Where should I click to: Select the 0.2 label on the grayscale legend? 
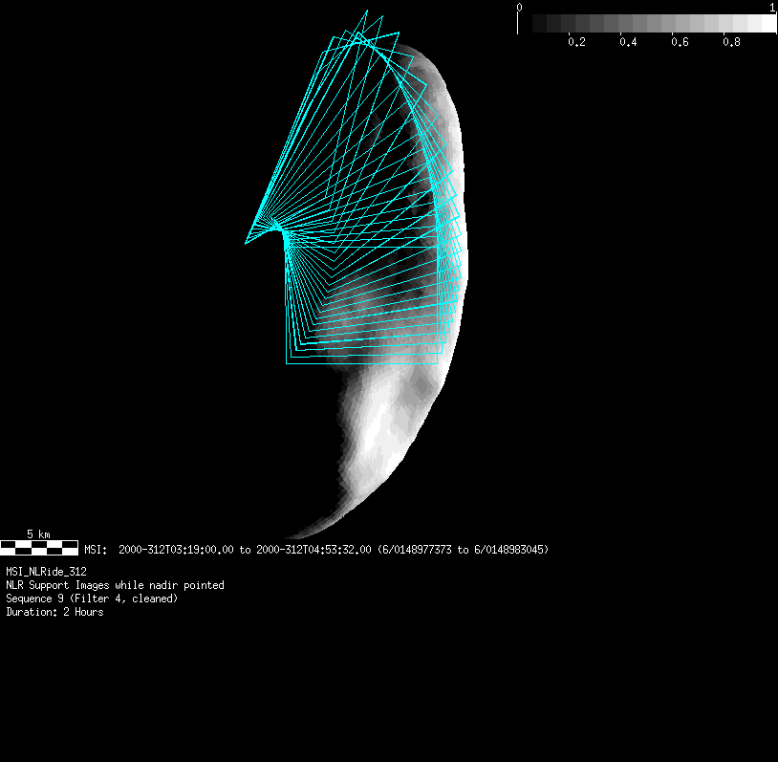576,43
